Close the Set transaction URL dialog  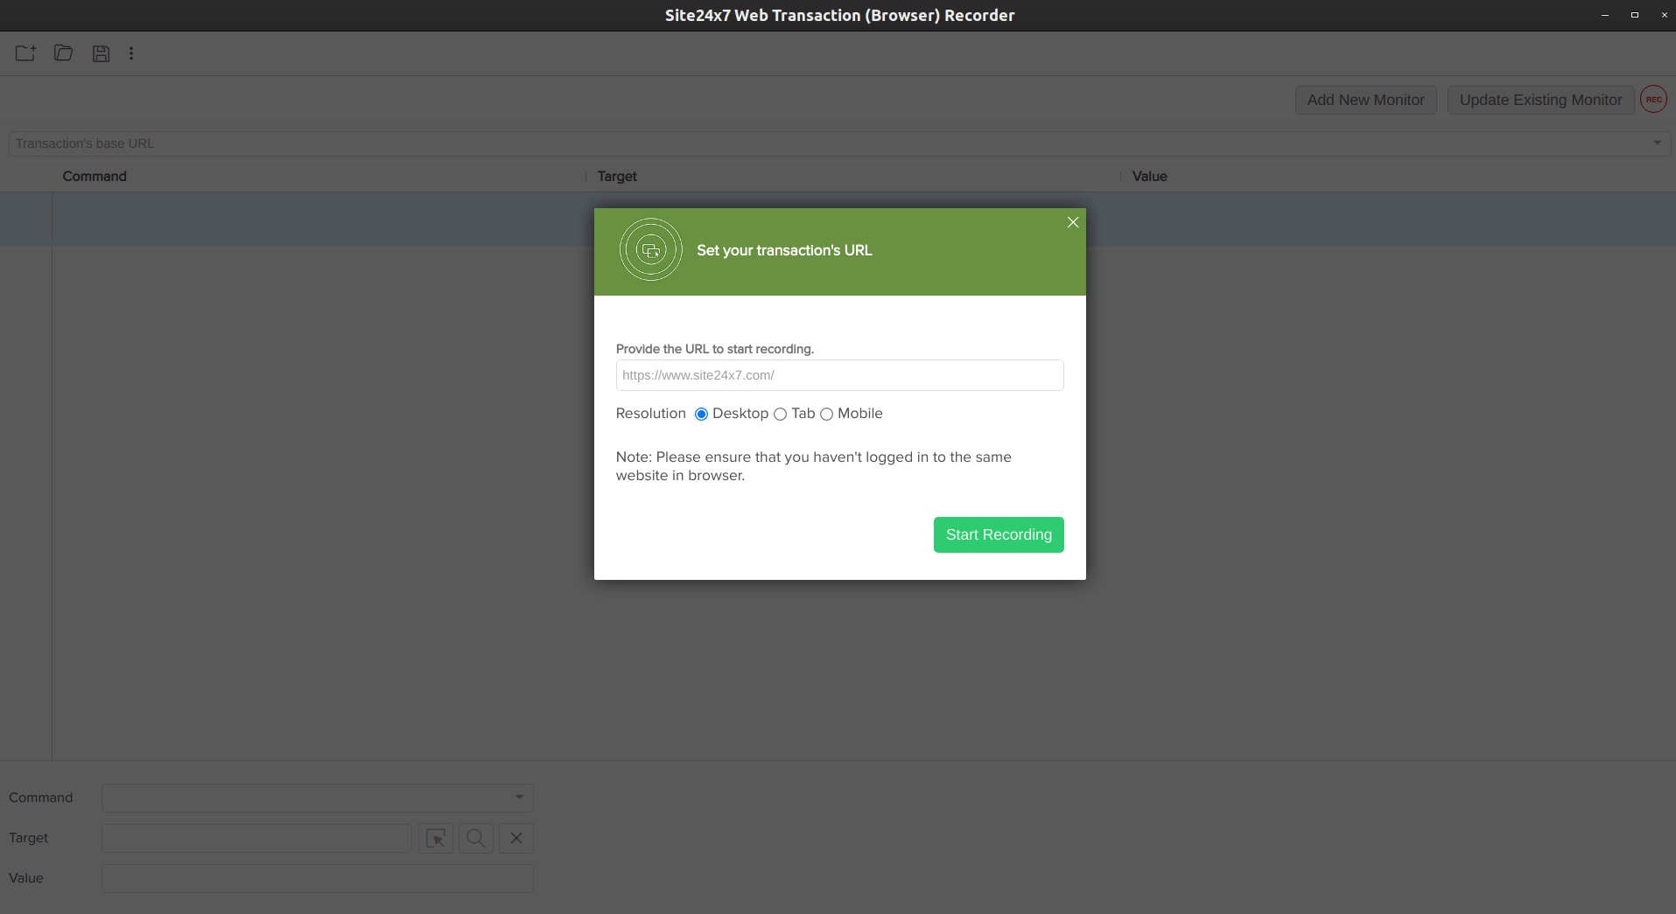click(x=1073, y=222)
